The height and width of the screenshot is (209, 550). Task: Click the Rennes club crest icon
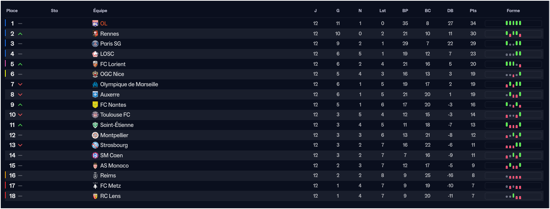click(x=95, y=34)
